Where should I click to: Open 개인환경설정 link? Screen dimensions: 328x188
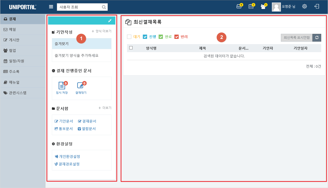67,157
